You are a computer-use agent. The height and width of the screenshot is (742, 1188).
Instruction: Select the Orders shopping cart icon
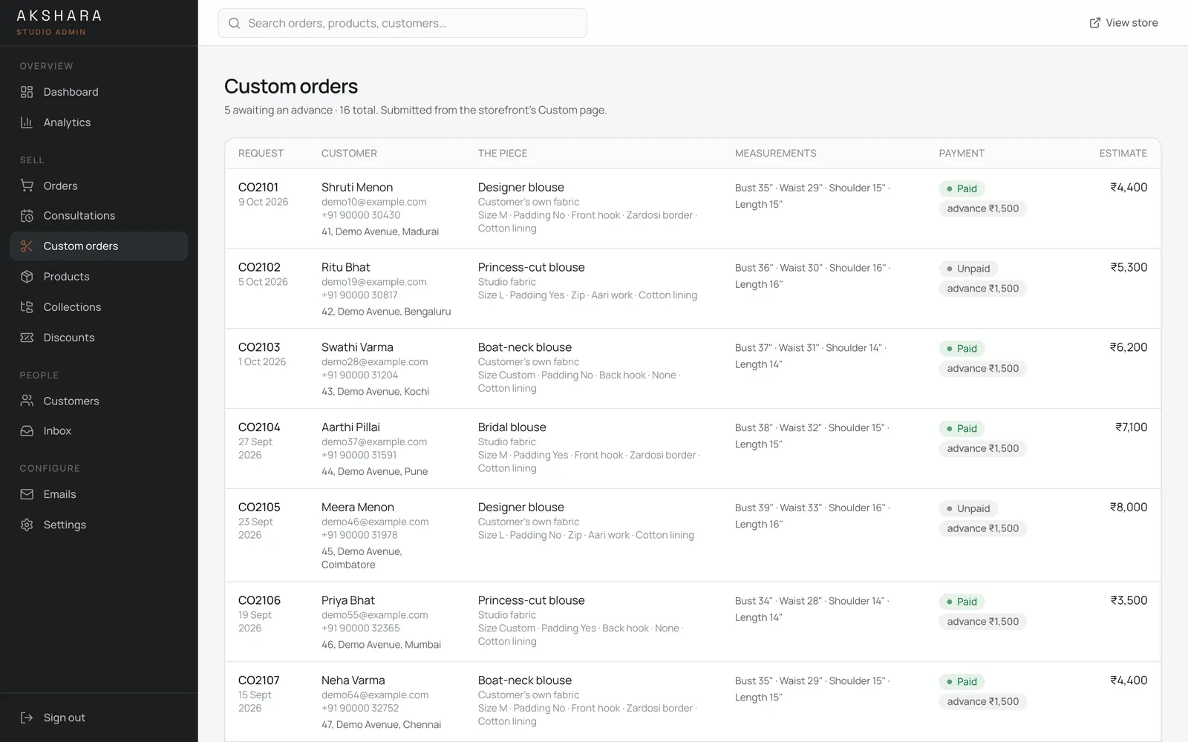click(27, 185)
